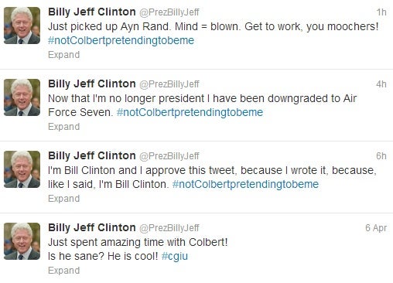The image size is (393, 283).
Task: Open the 6h timestamp permalink
Action: (x=381, y=156)
